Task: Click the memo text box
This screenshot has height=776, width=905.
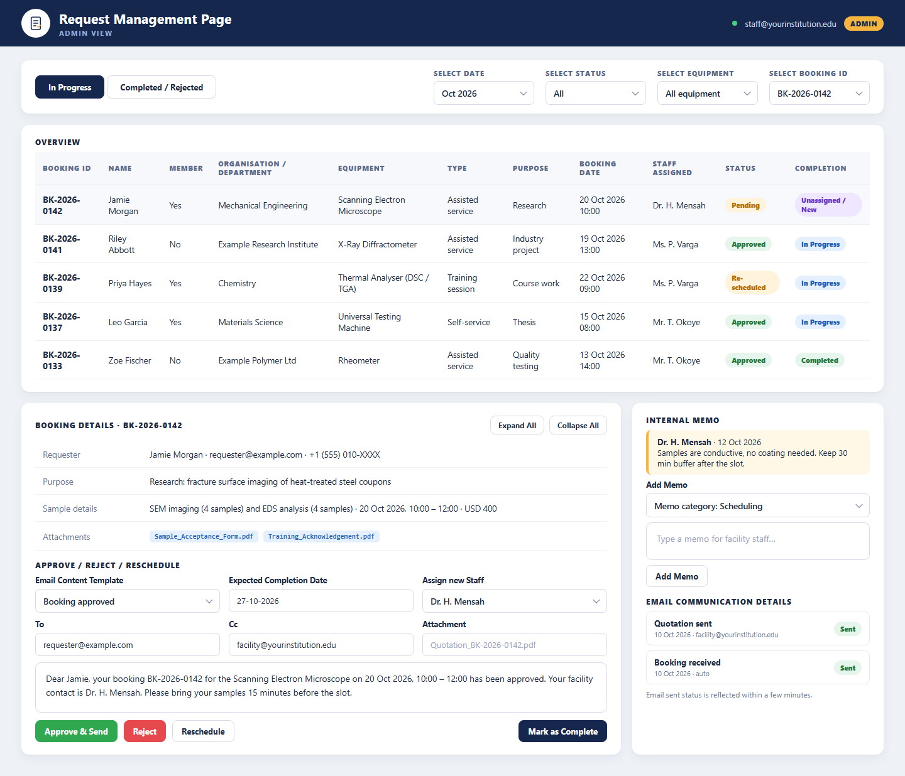Action: click(758, 541)
